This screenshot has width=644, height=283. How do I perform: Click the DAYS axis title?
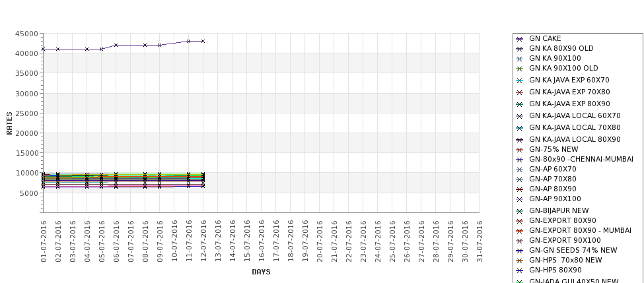click(x=261, y=272)
